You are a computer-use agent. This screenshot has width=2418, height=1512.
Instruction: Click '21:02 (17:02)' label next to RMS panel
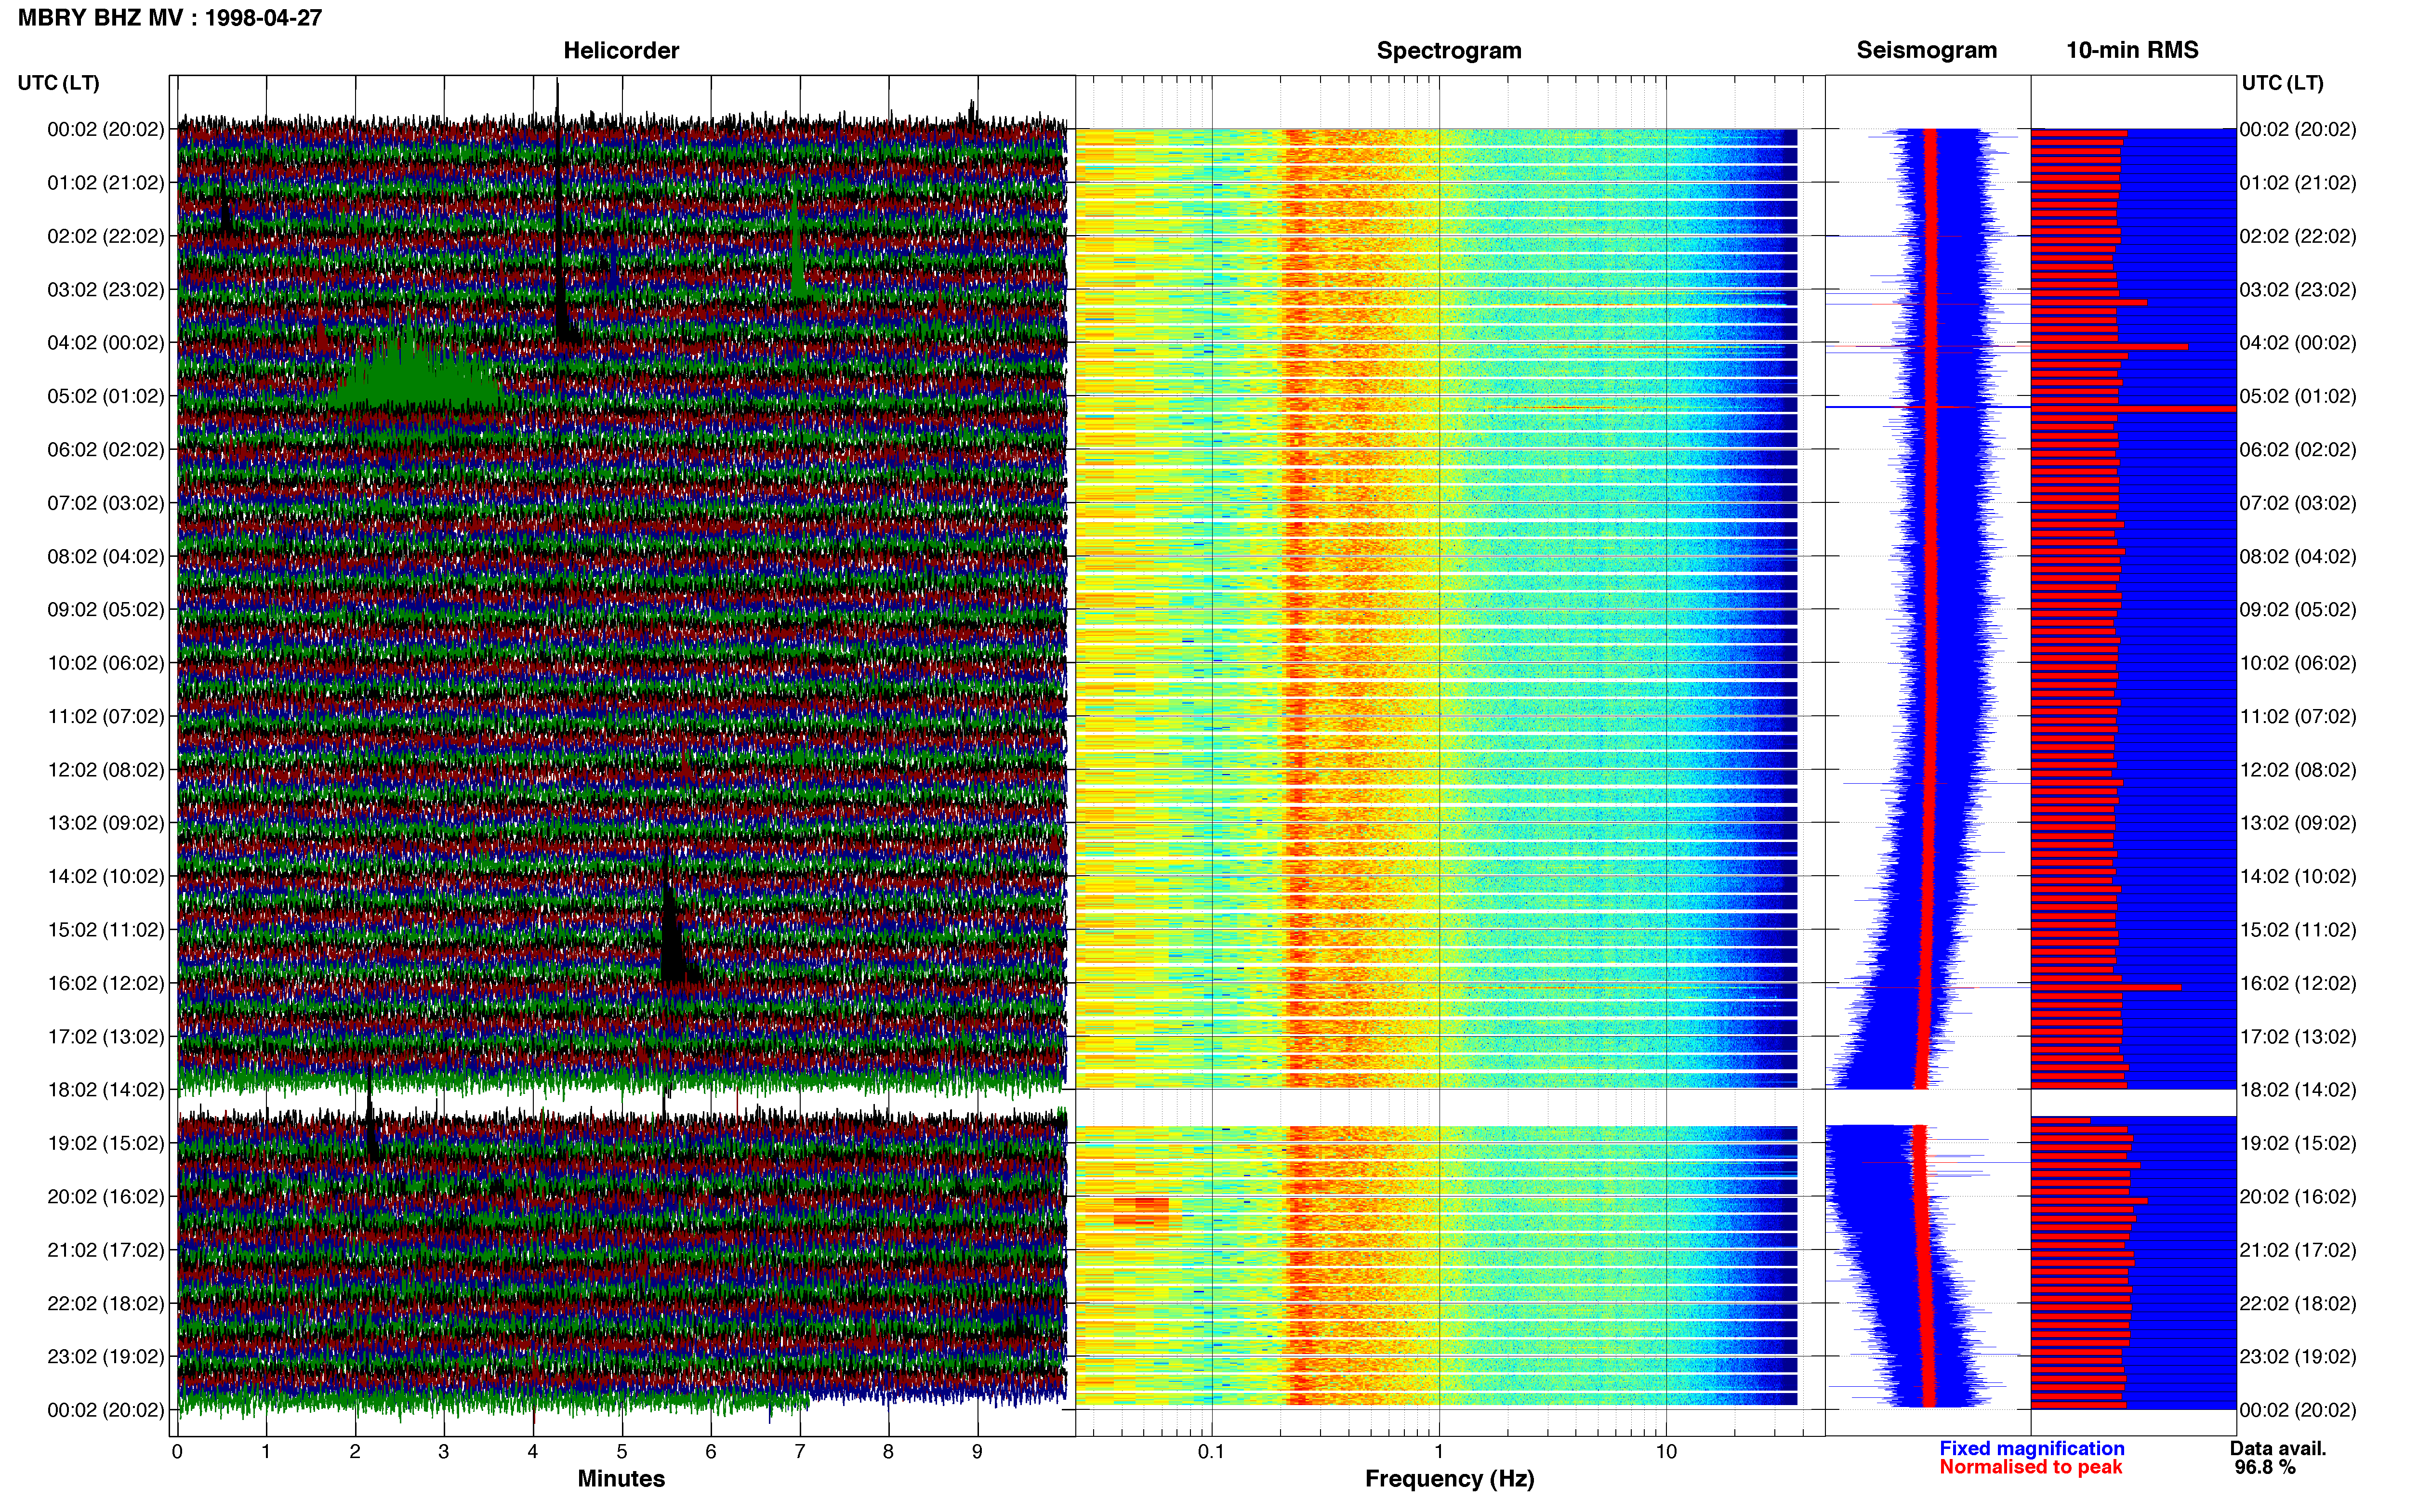click(2298, 1250)
